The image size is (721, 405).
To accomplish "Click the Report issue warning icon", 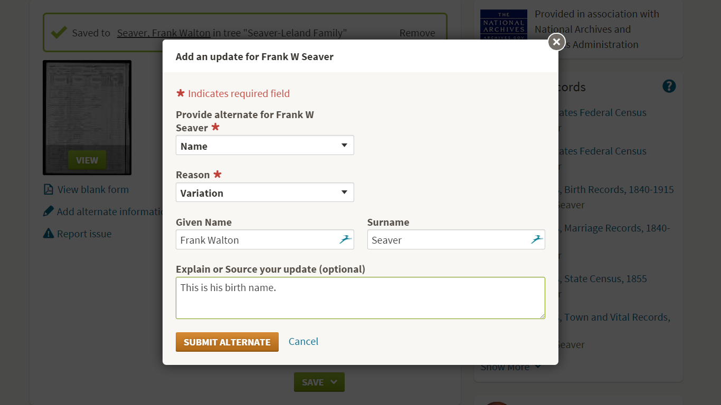I will click(48, 233).
